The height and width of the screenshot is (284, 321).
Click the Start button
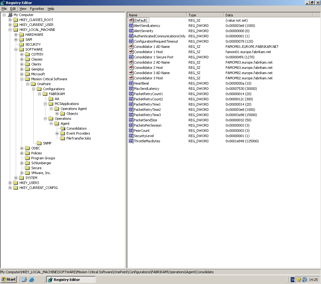tap(8, 279)
